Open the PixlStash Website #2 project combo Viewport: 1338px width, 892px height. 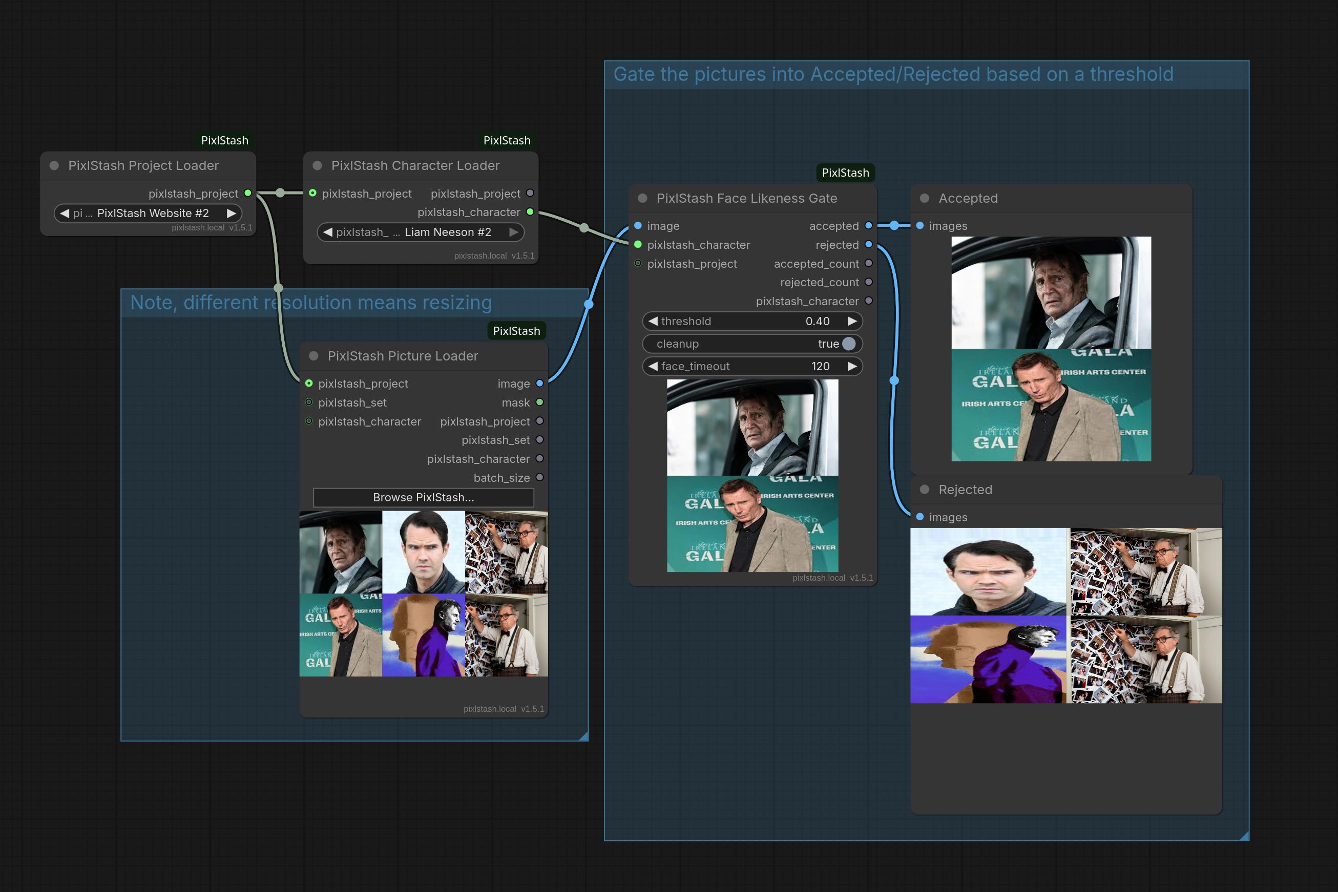tap(148, 214)
